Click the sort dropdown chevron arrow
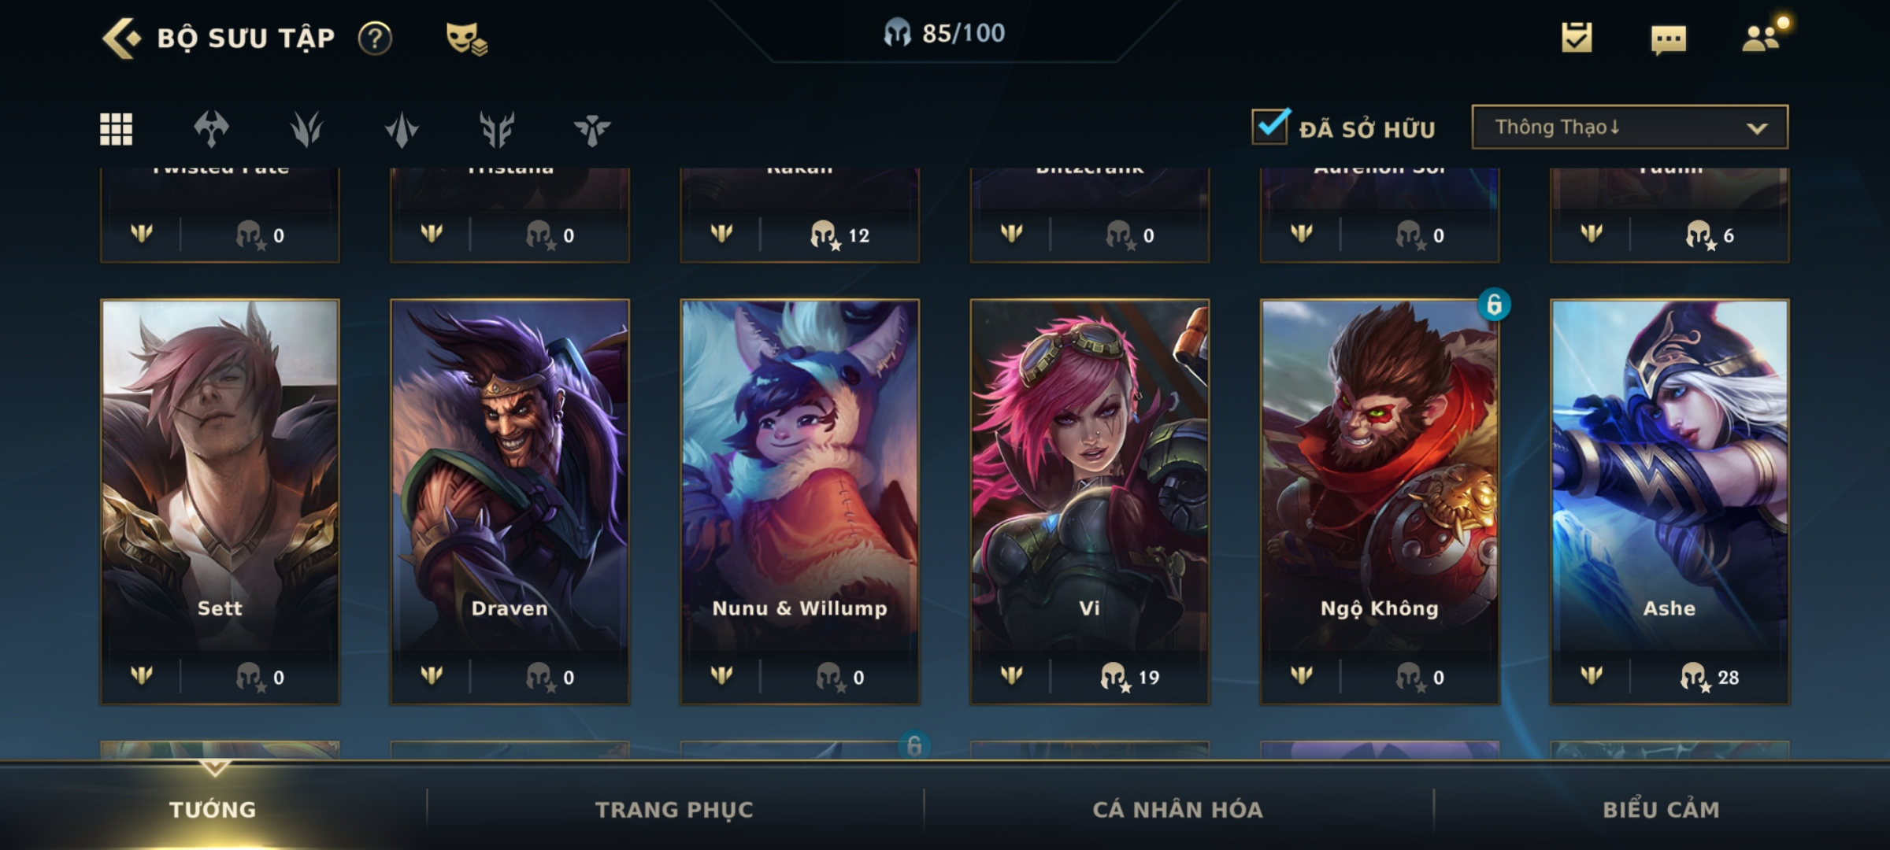 click(x=1757, y=128)
